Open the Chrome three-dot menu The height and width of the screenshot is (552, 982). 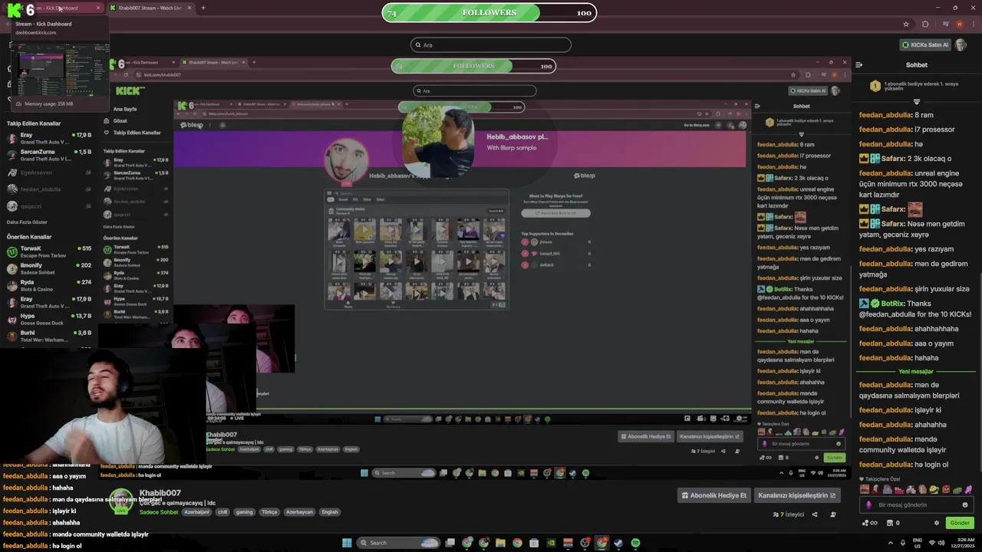coord(973,24)
